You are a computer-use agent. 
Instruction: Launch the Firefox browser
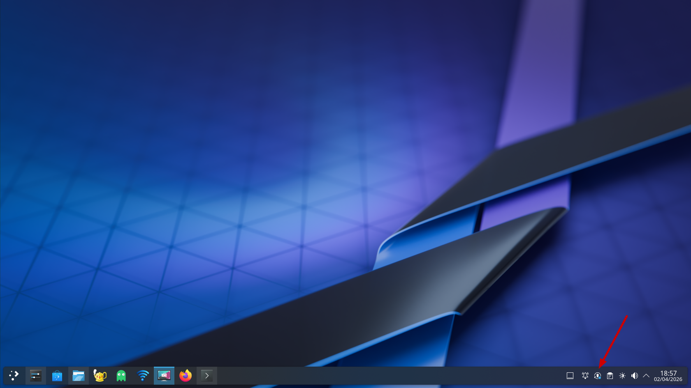(186, 376)
